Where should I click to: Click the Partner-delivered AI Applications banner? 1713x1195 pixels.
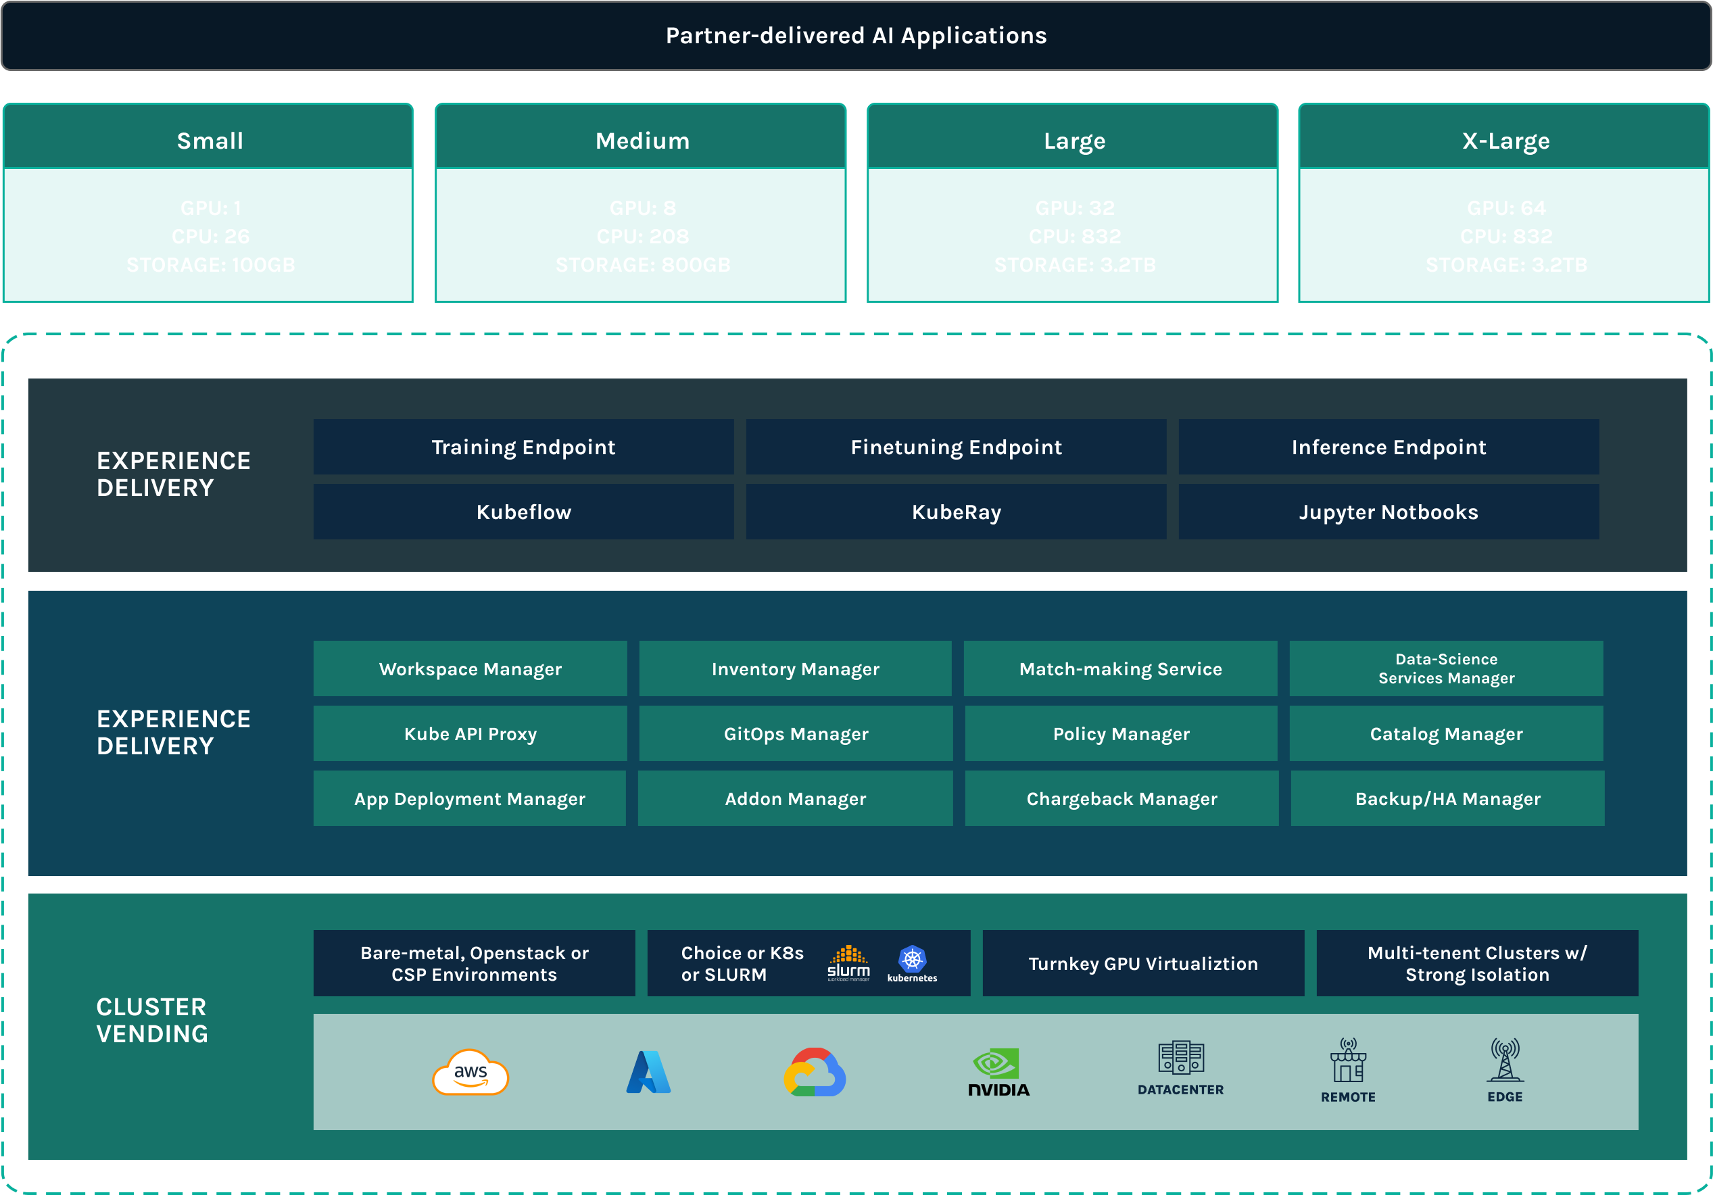[x=856, y=36]
